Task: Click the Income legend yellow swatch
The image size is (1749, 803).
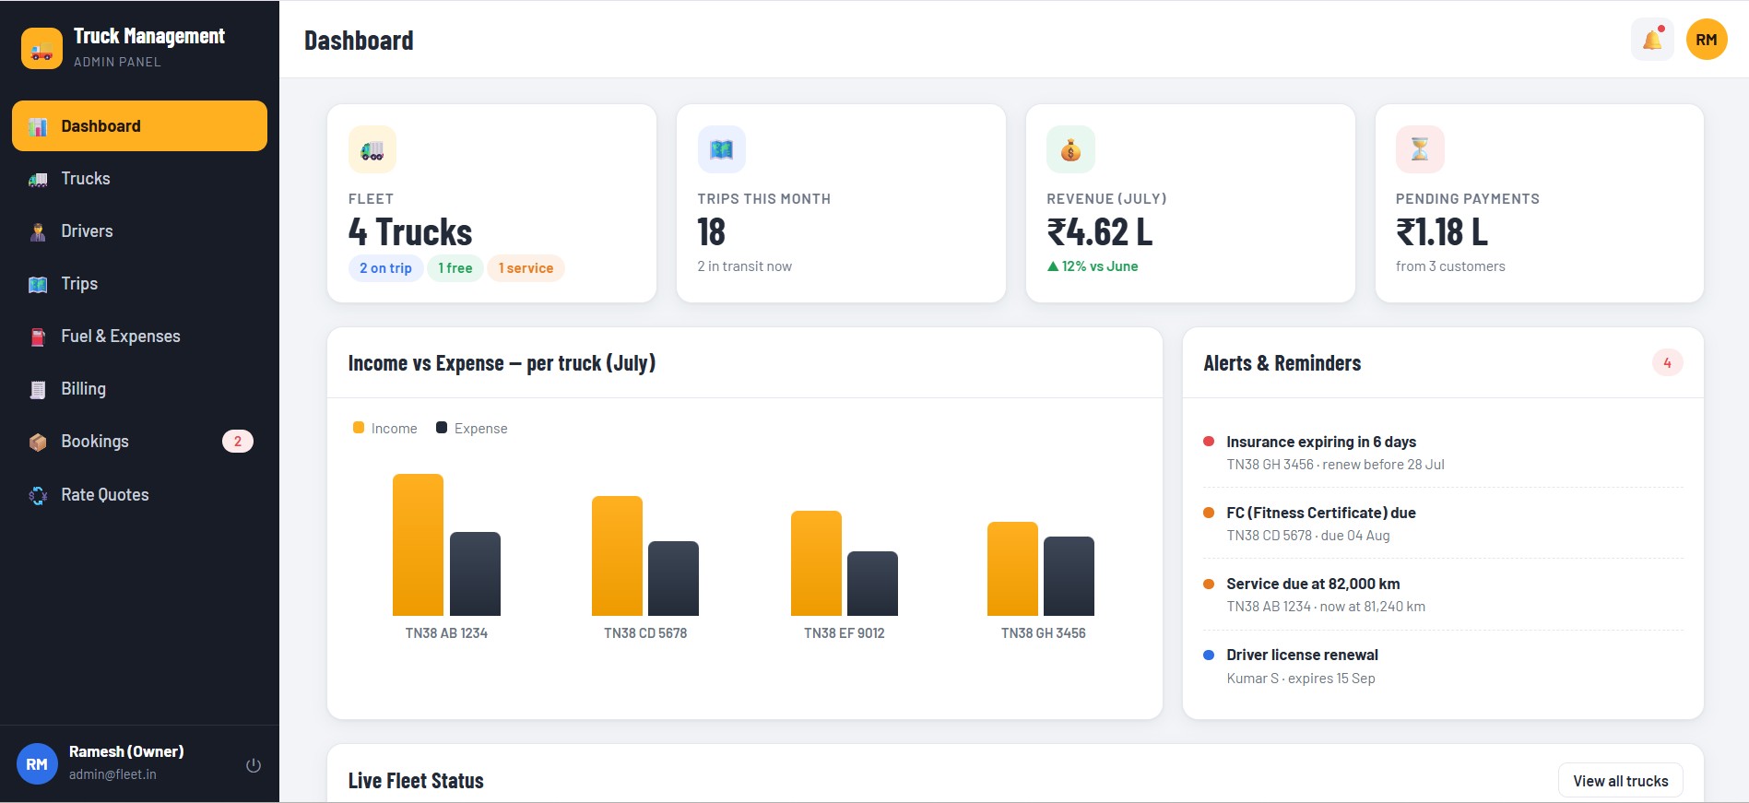Action: pos(359,428)
